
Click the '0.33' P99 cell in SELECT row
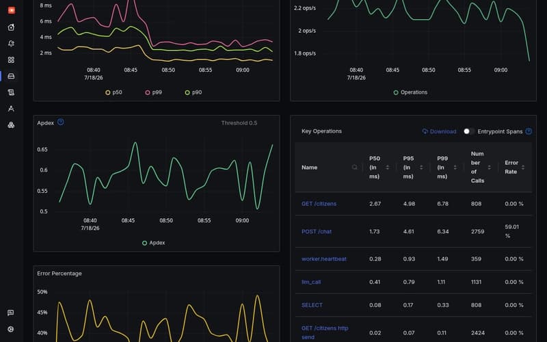(442, 305)
